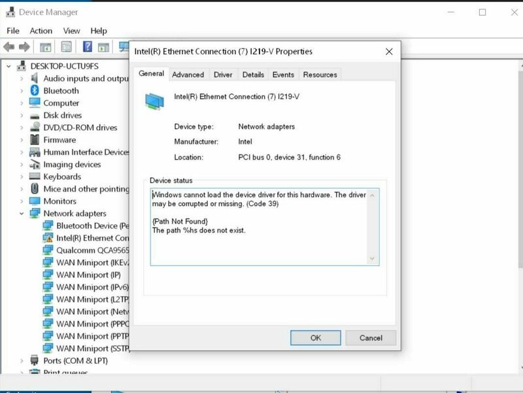
Task: Expand the Network adapters category arrow
Action: [x=22, y=213]
